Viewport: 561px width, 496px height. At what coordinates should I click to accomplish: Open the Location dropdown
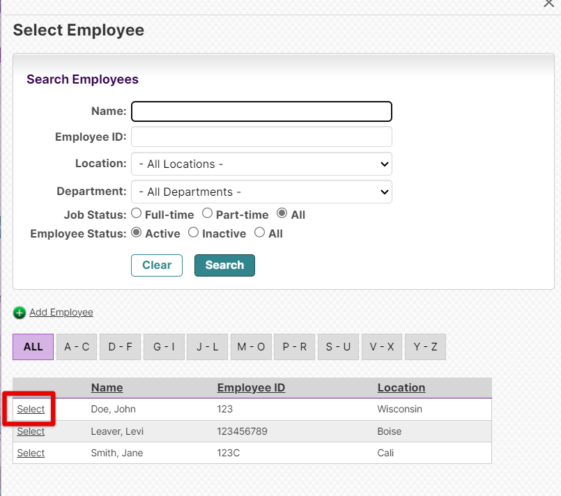click(261, 164)
